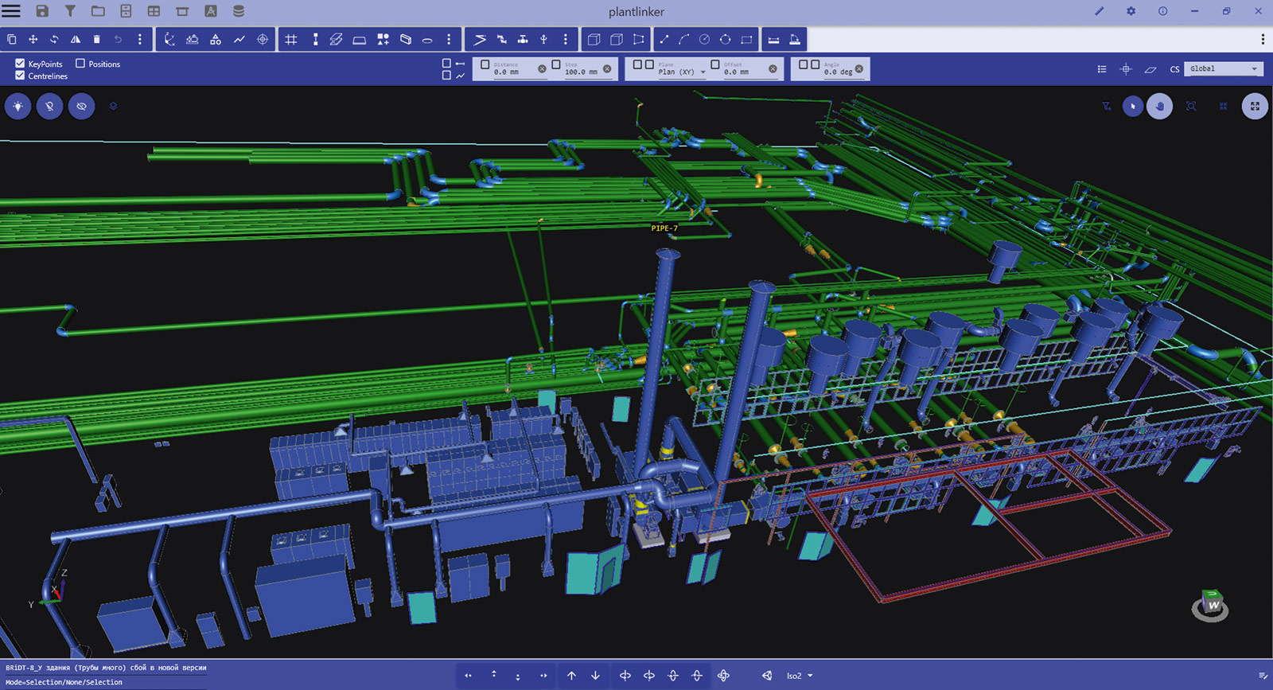Activate the pointer selection mode button
This screenshot has width=1273, height=690.
coord(1133,106)
